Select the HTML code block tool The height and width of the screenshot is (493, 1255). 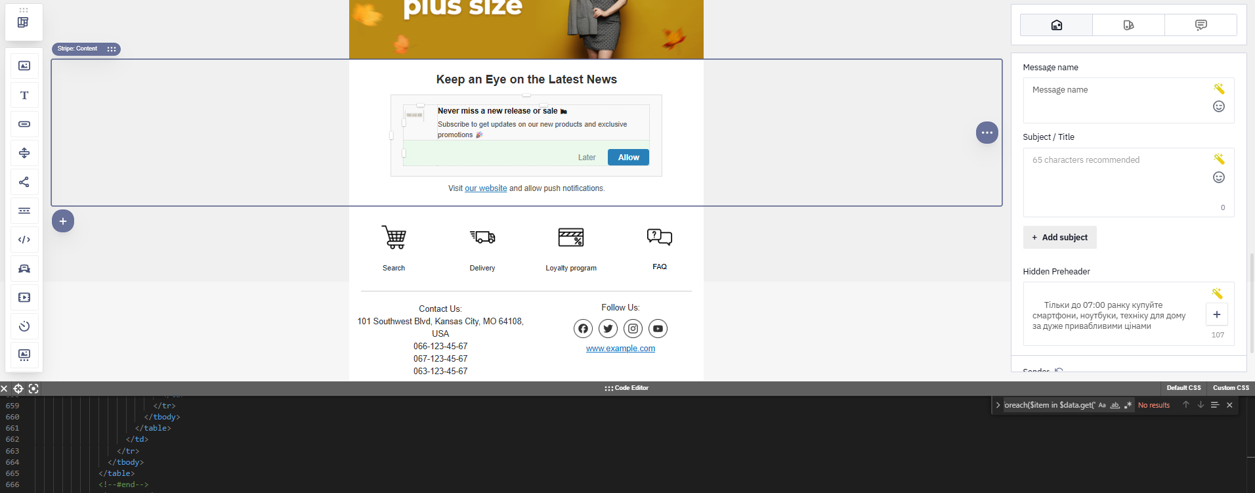[x=24, y=240]
